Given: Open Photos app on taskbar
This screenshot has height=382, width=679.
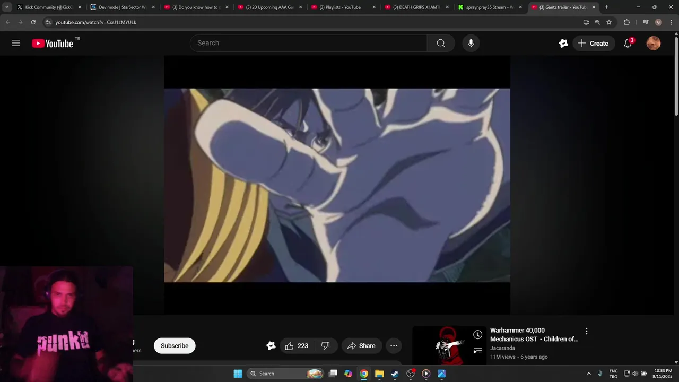Looking at the screenshot, I should point(441,374).
